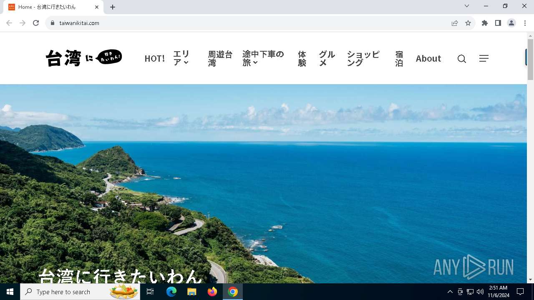Open File Explorer from the taskbar
This screenshot has height=300, width=534.
(x=192, y=292)
